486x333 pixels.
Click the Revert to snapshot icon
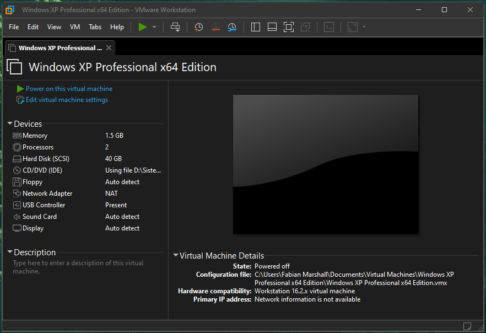click(x=215, y=27)
